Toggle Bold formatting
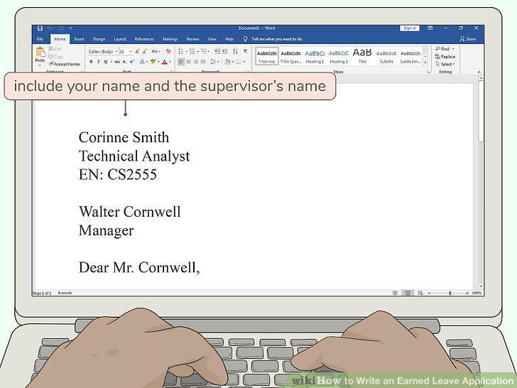 (x=92, y=62)
